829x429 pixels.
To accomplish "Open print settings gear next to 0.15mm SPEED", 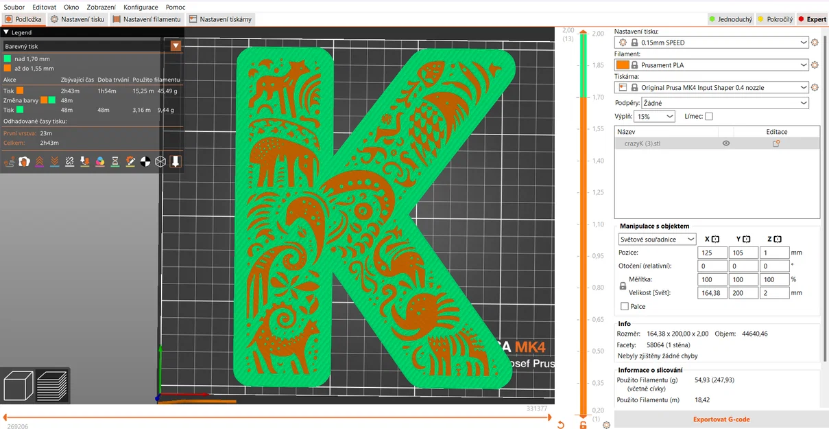I will click(813, 42).
